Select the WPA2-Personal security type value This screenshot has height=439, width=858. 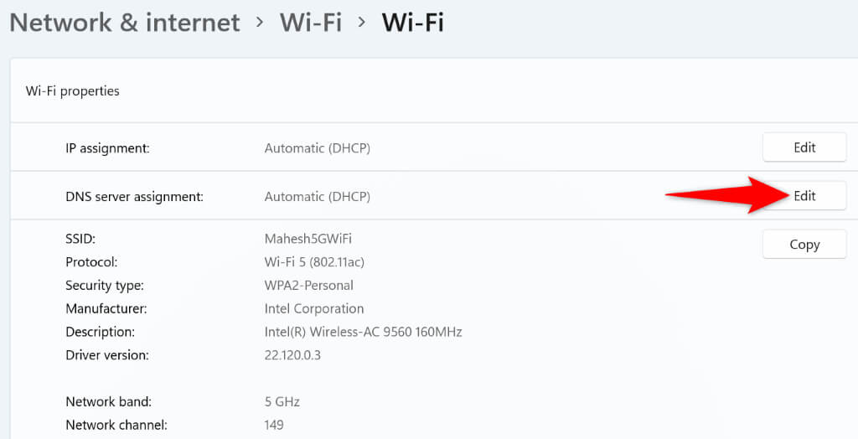tap(308, 286)
